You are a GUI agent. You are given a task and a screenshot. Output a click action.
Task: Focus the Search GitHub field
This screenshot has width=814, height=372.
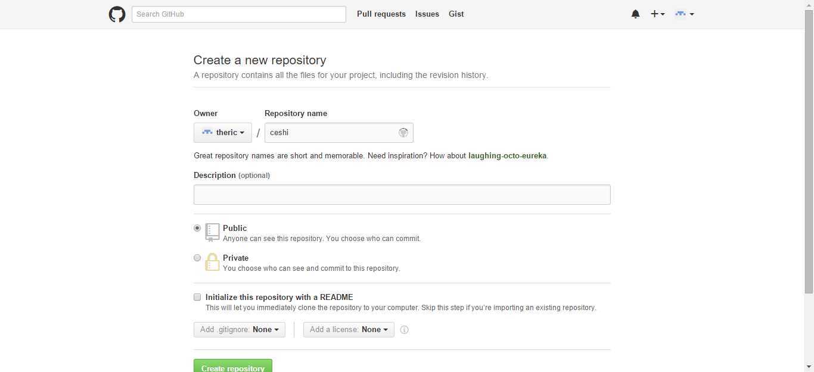coord(239,14)
